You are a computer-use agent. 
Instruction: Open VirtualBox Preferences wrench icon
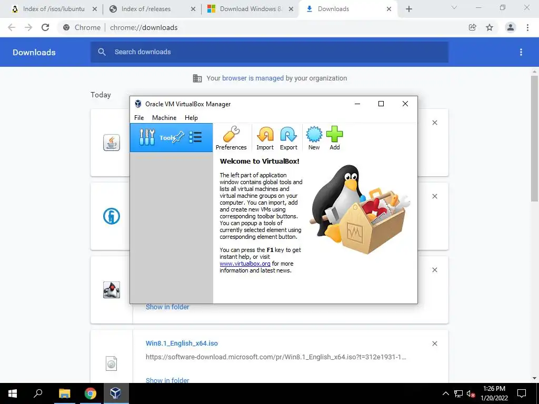coord(231,134)
